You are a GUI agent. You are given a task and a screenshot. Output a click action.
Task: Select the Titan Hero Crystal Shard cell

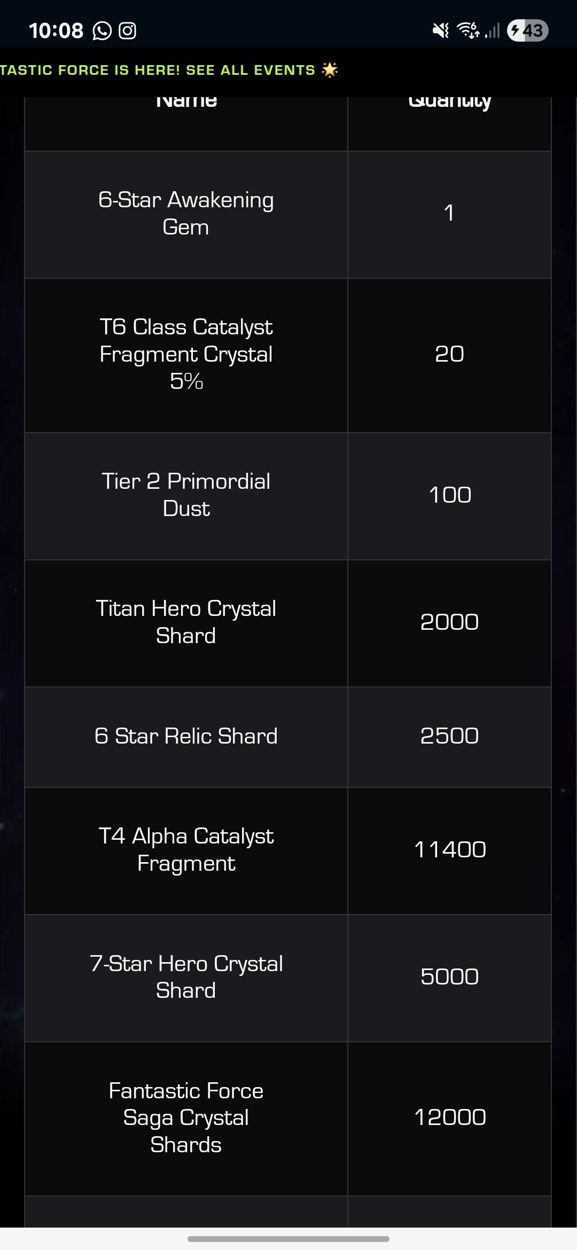pos(186,623)
